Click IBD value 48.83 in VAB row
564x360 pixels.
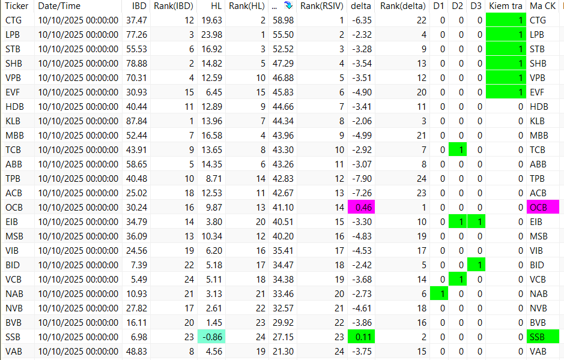[136, 351]
